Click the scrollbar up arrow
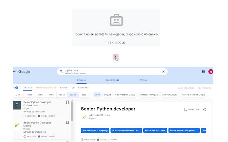 72,100
